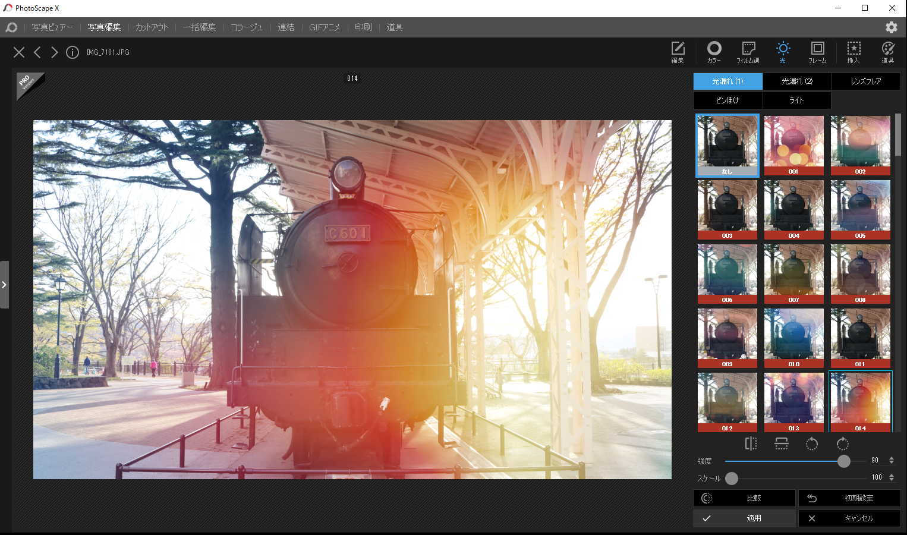This screenshot has width=907, height=535.
Task: Open the PhotoScape X settings gear
Action: tap(890, 27)
